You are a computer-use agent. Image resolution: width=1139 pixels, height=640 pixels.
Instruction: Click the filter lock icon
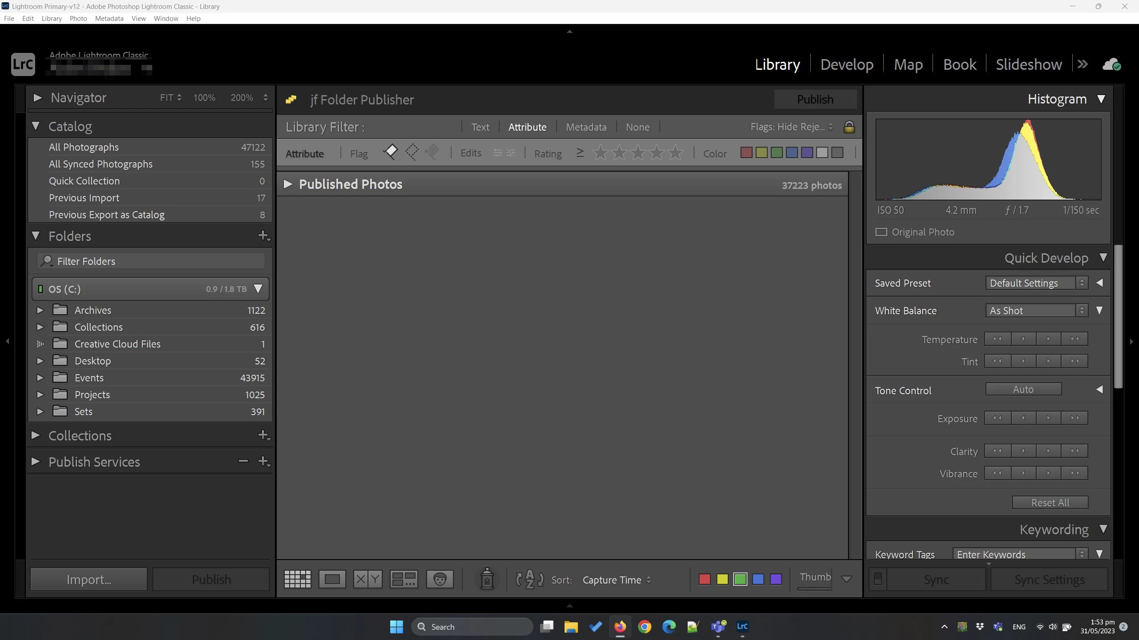[x=849, y=127]
